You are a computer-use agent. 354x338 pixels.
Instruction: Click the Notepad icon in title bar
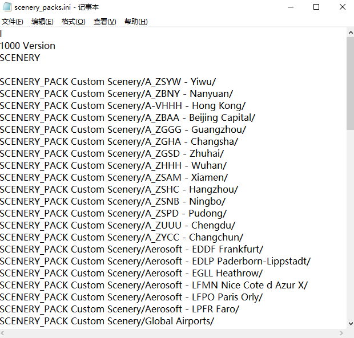click(7, 7)
